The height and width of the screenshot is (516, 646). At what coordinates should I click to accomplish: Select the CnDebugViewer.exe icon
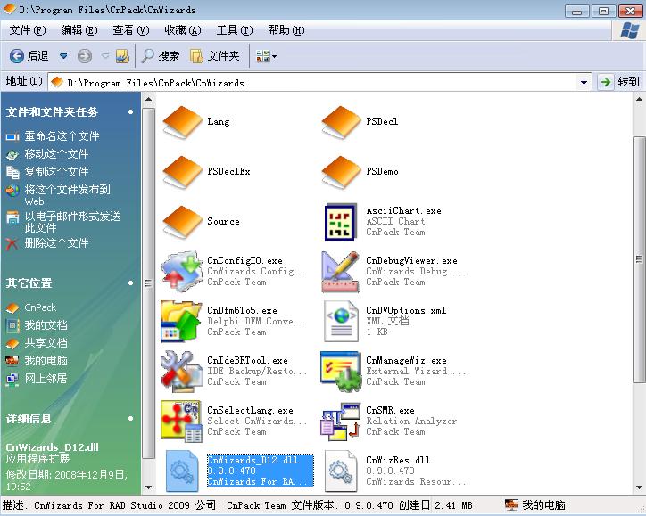click(x=341, y=272)
